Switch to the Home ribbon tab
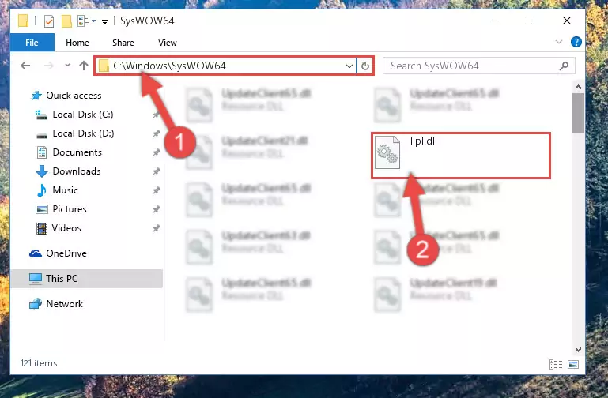 point(77,43)
